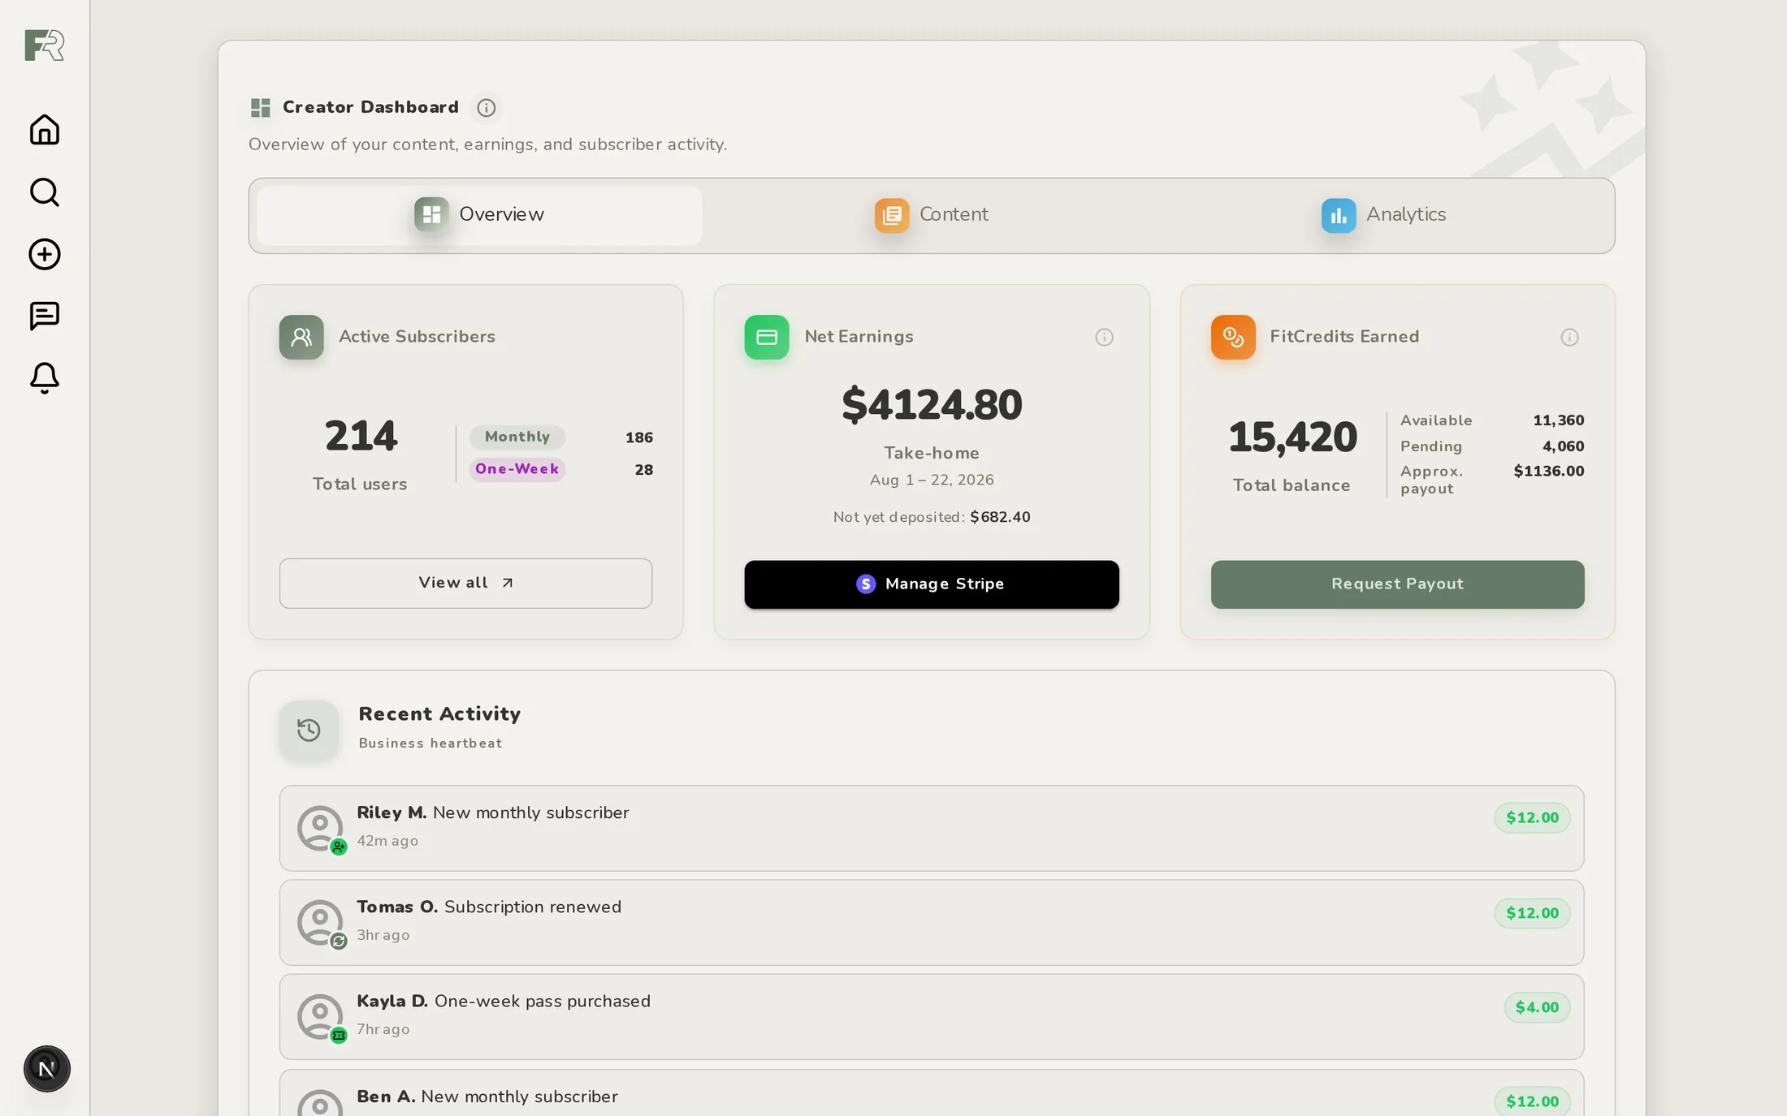
Task: Click the 42m ago timestamp
Action: point(387,841)
